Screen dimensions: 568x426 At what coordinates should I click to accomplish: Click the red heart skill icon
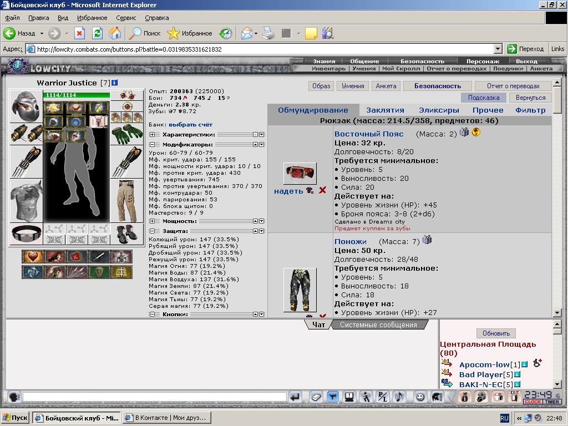point(33,256)
